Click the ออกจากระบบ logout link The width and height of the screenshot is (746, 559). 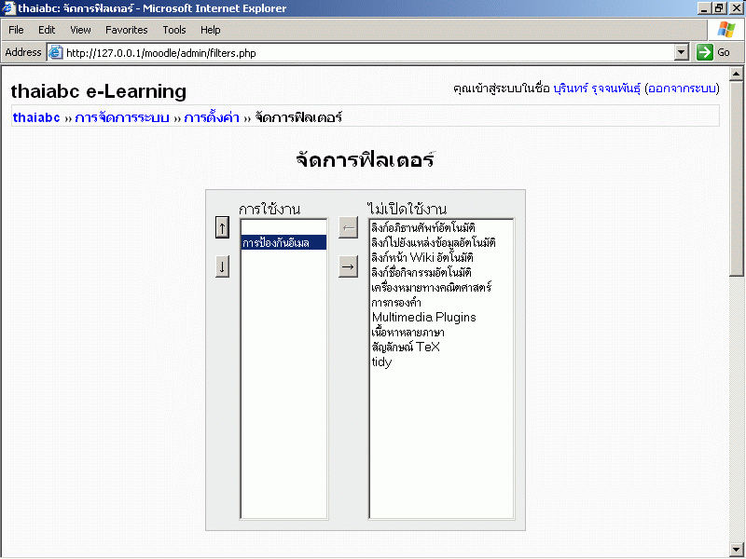point(682,89)
